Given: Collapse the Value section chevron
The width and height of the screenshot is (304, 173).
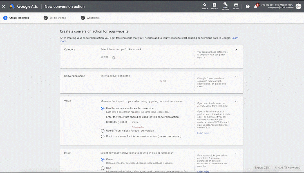Looking at the screenshot, I should click(x=236, y=101).
